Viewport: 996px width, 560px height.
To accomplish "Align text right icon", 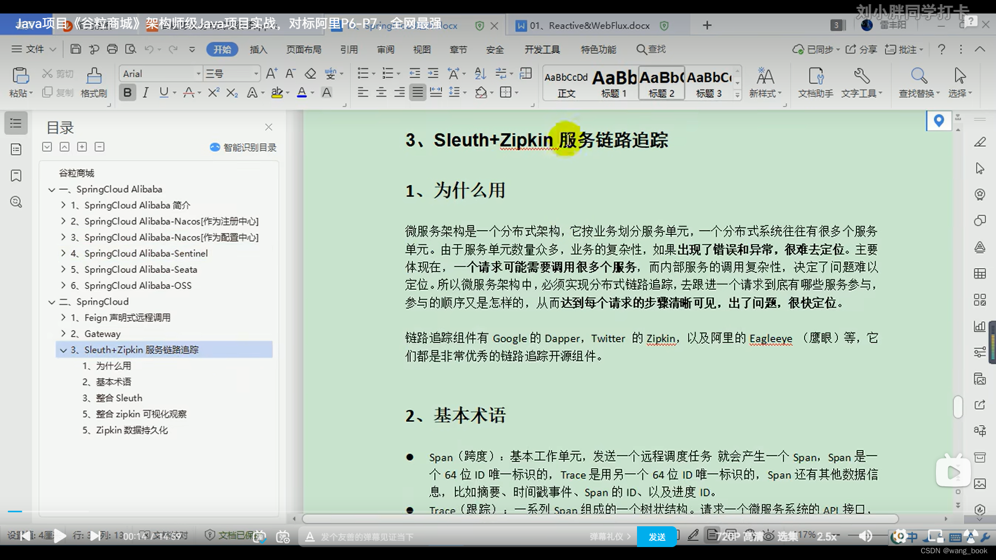I will (x=399, y=93).
